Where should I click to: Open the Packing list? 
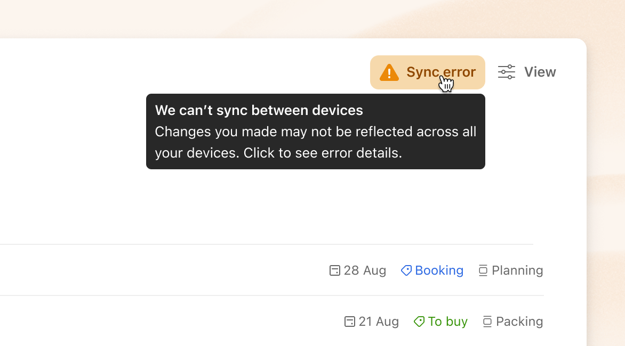(x=519, y=321)
